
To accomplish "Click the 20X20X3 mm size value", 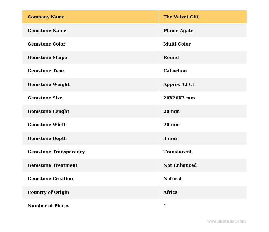I will 179,98.
